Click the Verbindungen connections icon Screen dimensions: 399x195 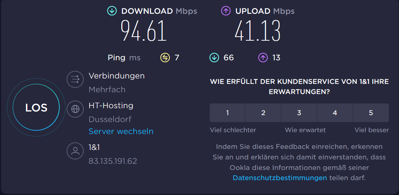(75, 79)
